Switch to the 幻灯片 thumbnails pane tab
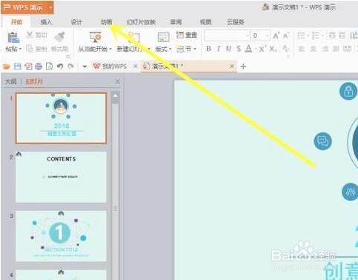The height and width of the screenshot is (280, 358). coord(34,81)
